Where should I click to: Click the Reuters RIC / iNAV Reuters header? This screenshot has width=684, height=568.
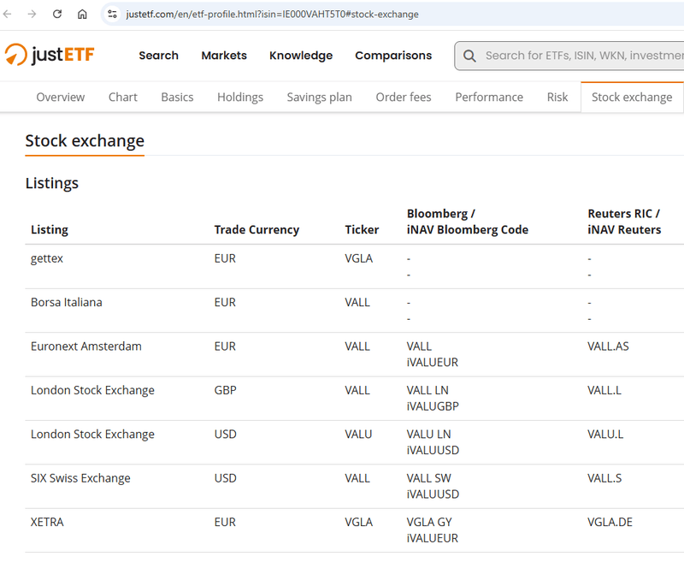[624, 222]
